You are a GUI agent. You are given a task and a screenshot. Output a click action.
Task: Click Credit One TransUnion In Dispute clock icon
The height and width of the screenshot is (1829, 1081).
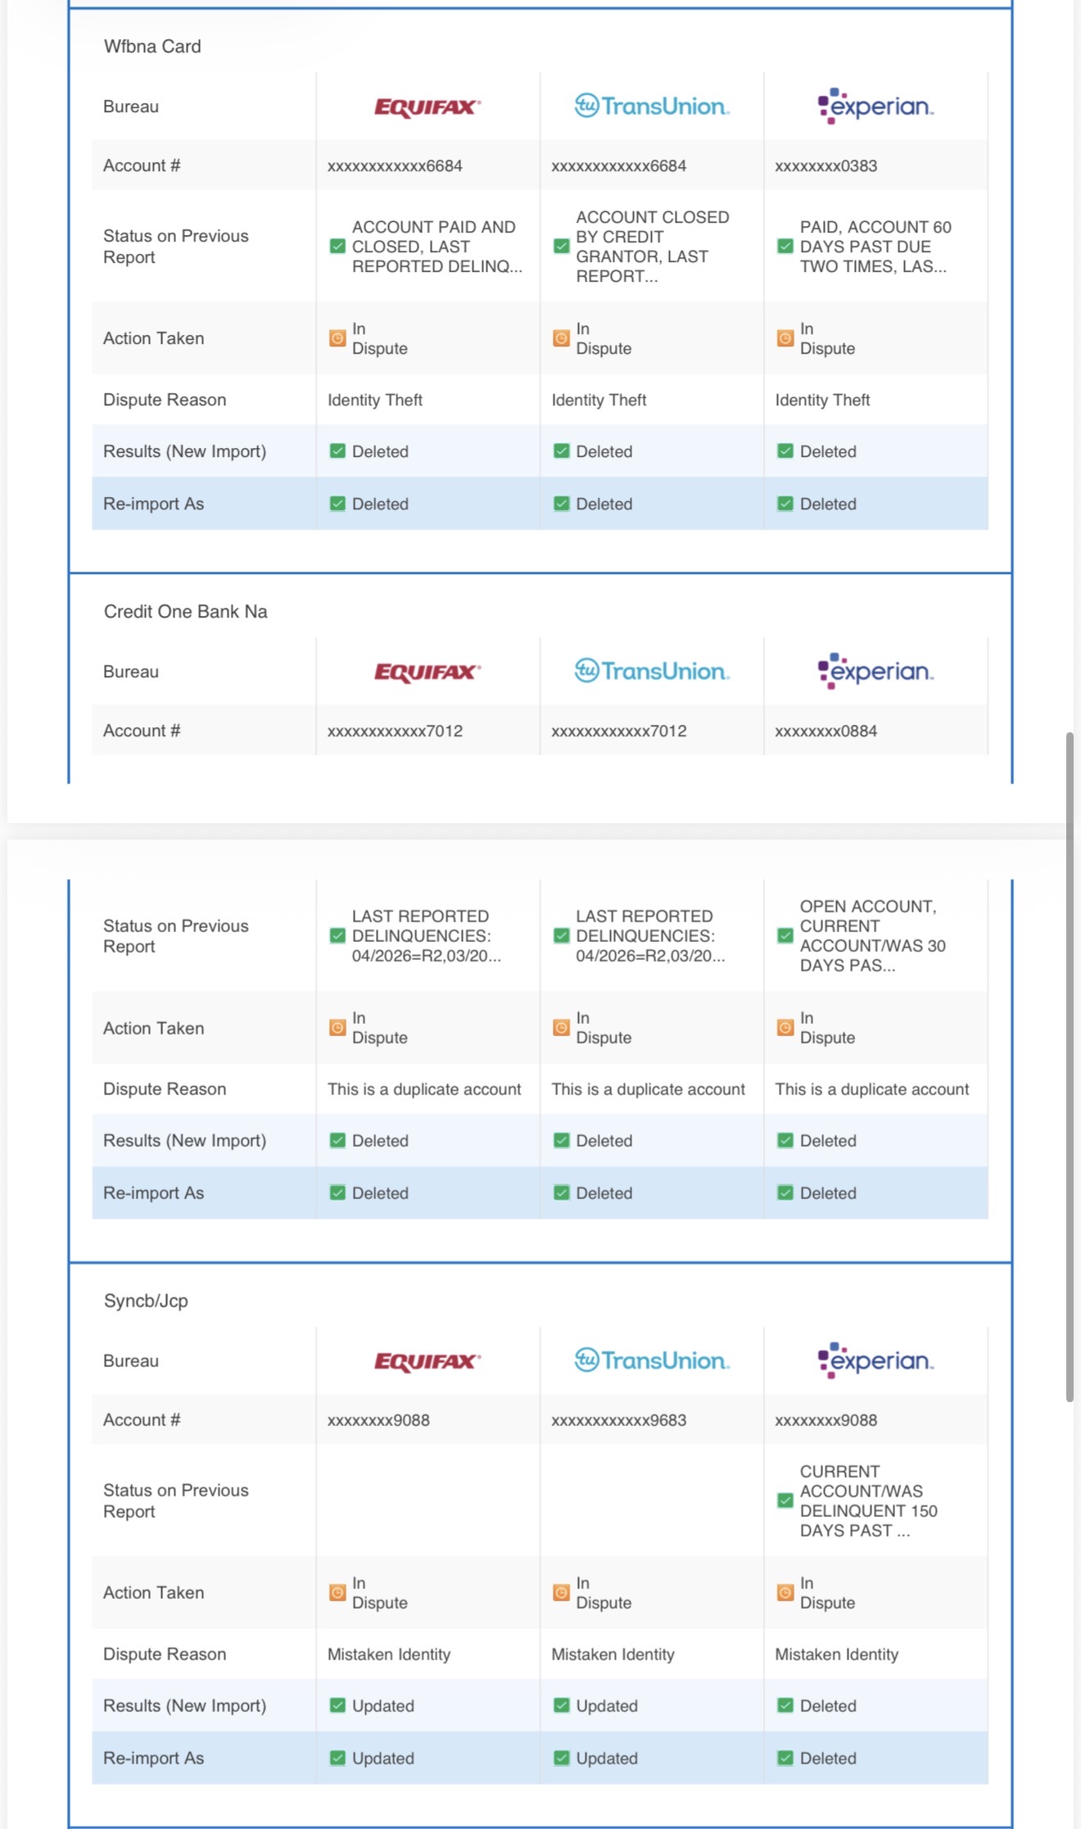coord(561,1027)
